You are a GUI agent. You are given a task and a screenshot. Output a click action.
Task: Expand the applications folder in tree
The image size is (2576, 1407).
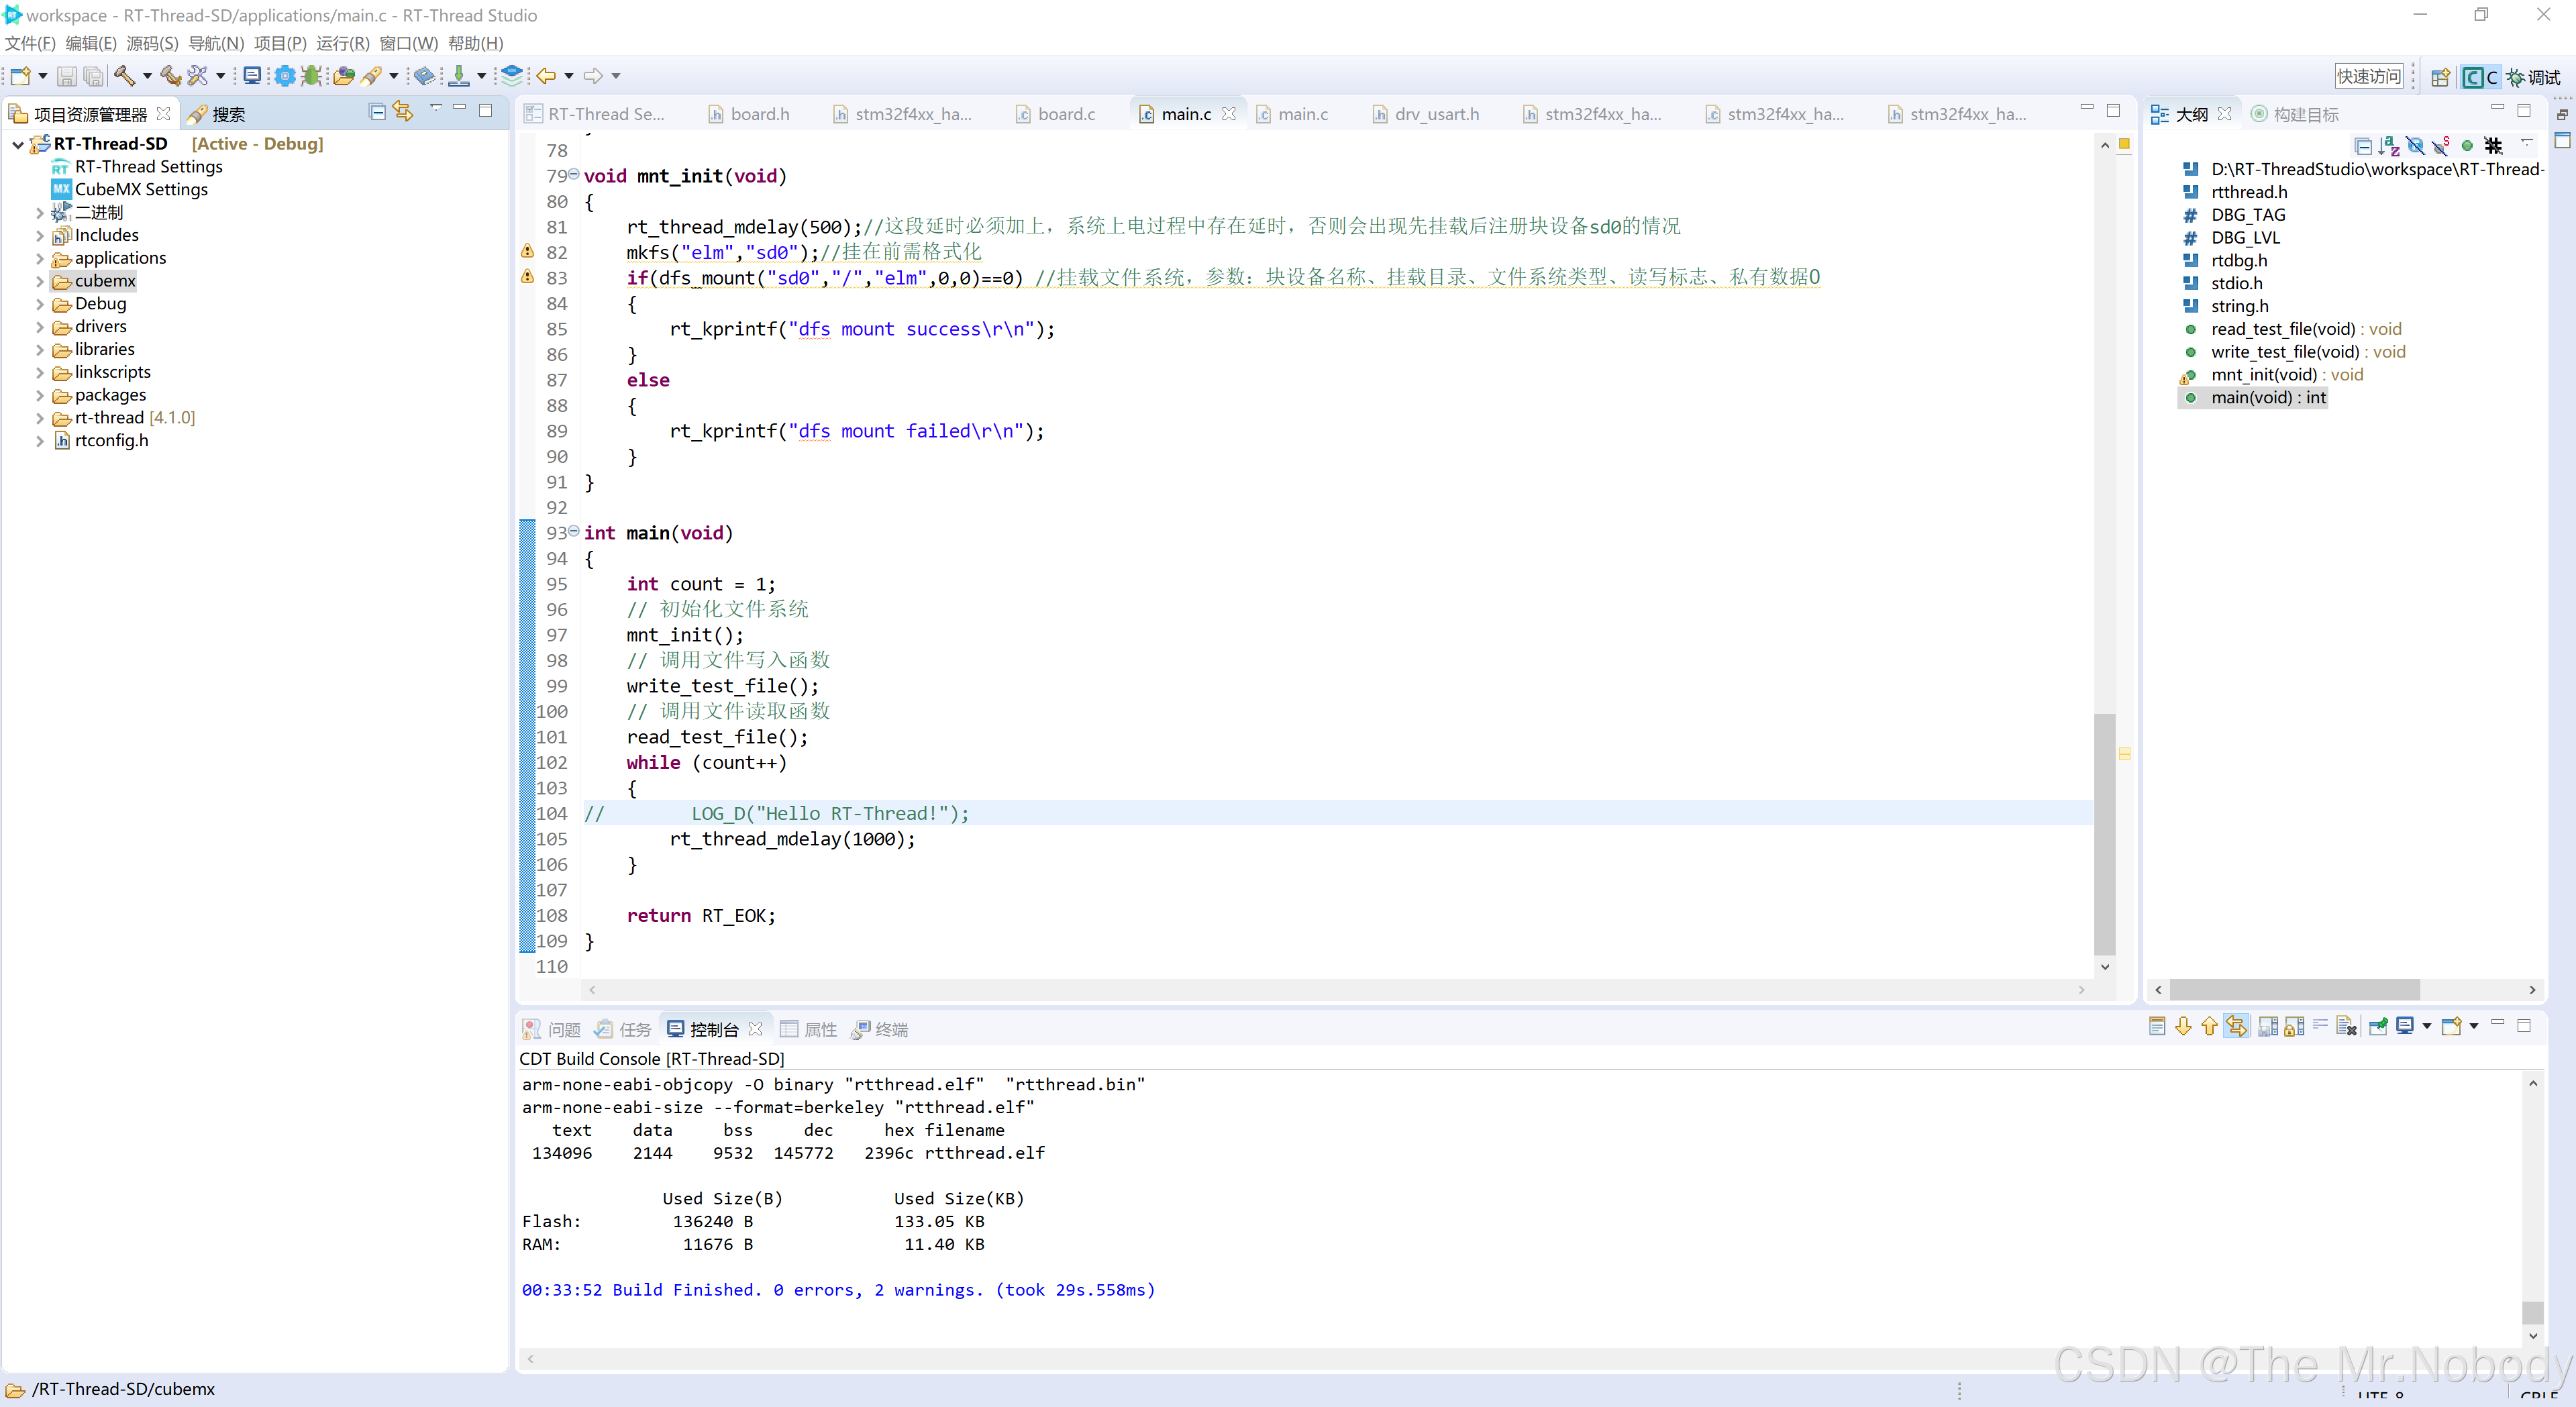(39, 259)
